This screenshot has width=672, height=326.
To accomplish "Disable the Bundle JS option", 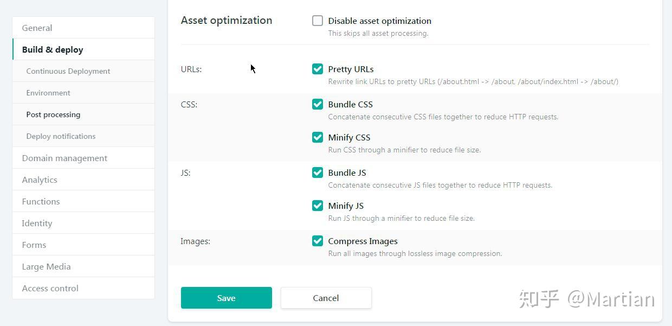I will (318, 172).
